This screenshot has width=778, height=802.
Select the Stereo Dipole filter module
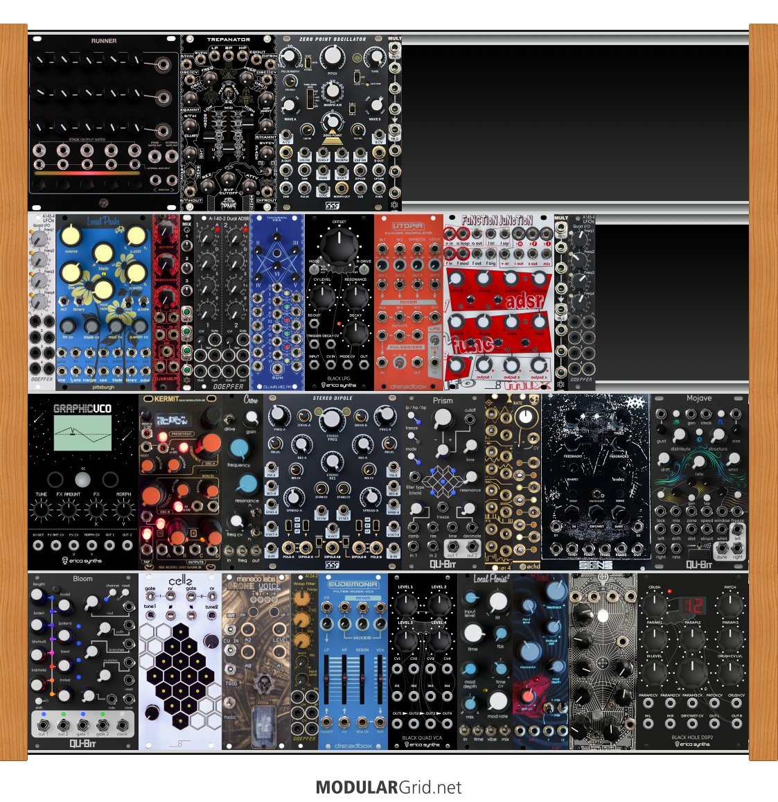[x=333, y=482]
